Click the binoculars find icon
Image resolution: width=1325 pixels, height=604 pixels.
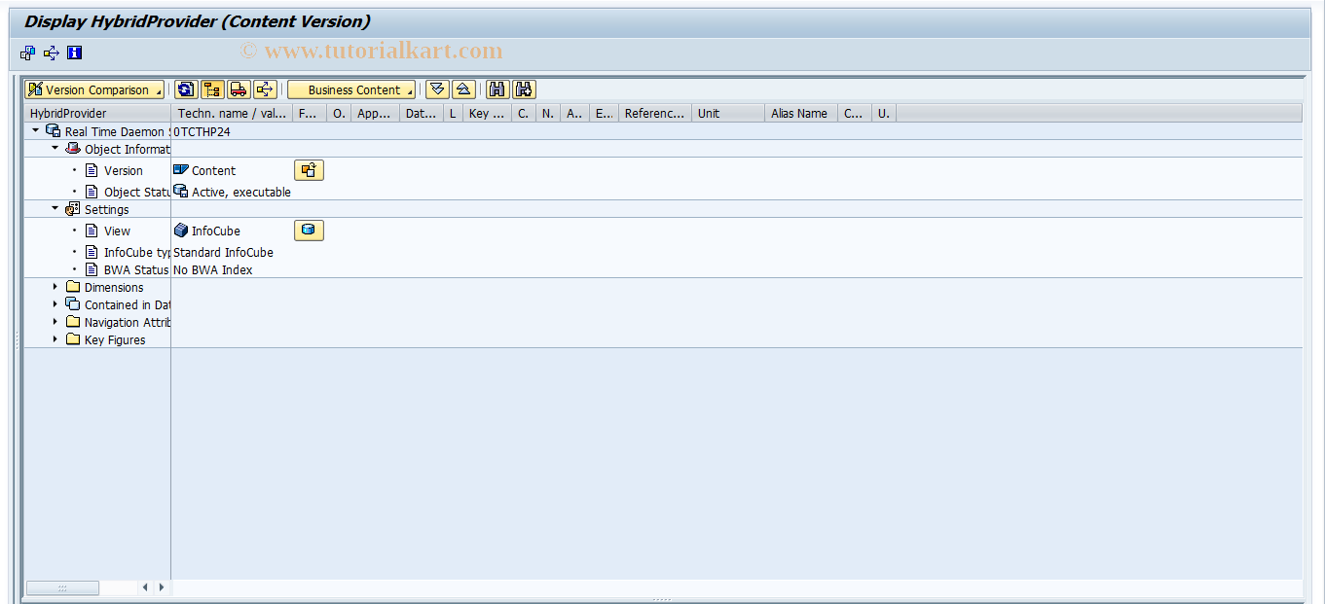coord(497,89)
